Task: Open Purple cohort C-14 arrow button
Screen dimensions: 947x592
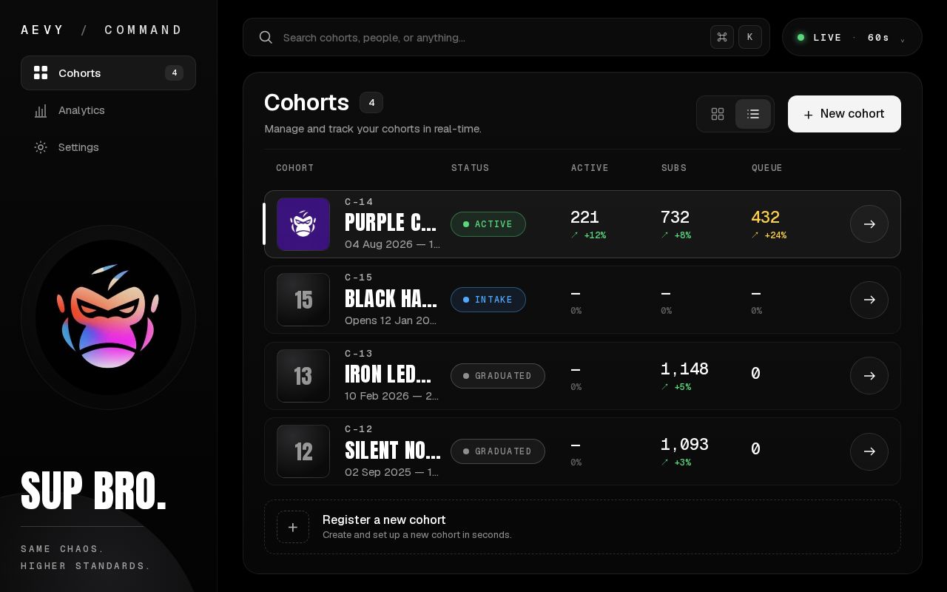Action: (x=869, y=224)
